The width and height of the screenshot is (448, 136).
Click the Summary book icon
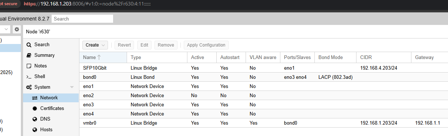click(x=29, y=55)
